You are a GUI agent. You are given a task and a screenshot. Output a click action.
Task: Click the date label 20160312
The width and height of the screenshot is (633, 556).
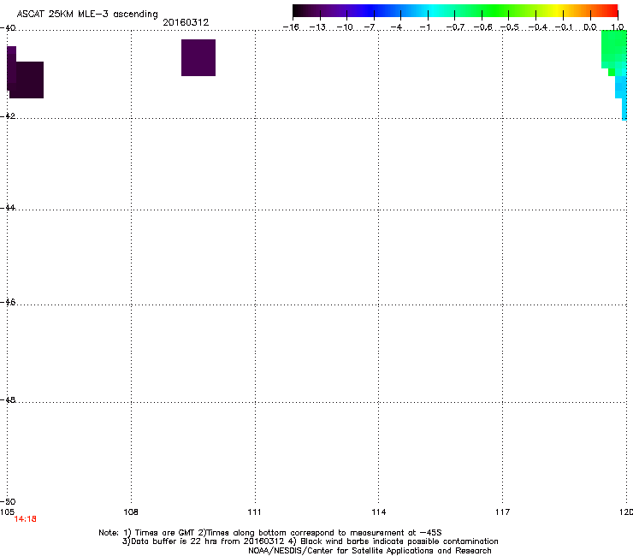186,22
